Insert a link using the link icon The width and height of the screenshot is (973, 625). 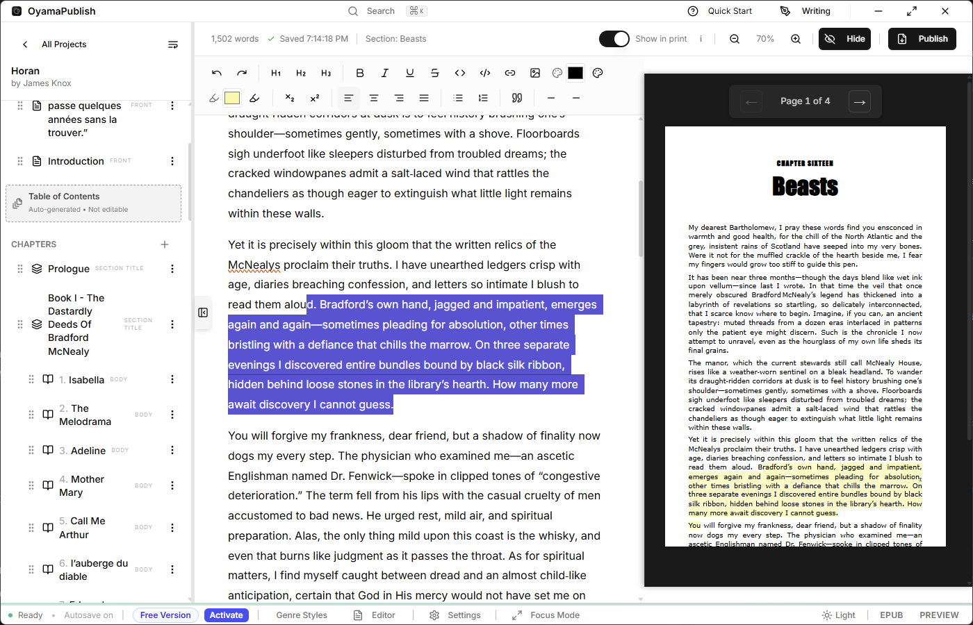point(510,73)
